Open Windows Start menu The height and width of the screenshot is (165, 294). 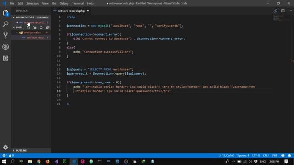point(4,161)
